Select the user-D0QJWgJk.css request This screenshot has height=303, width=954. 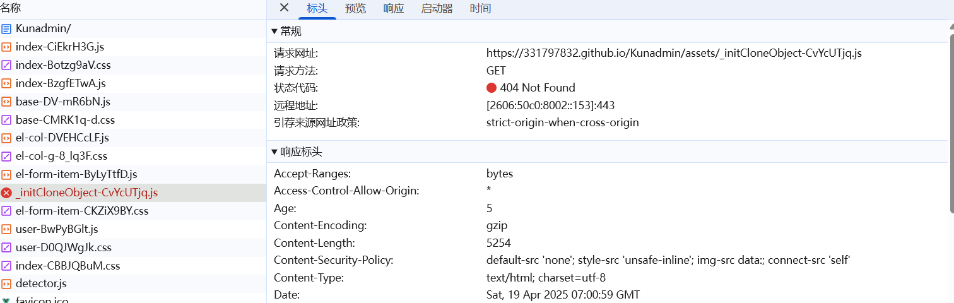coord(133,247)
